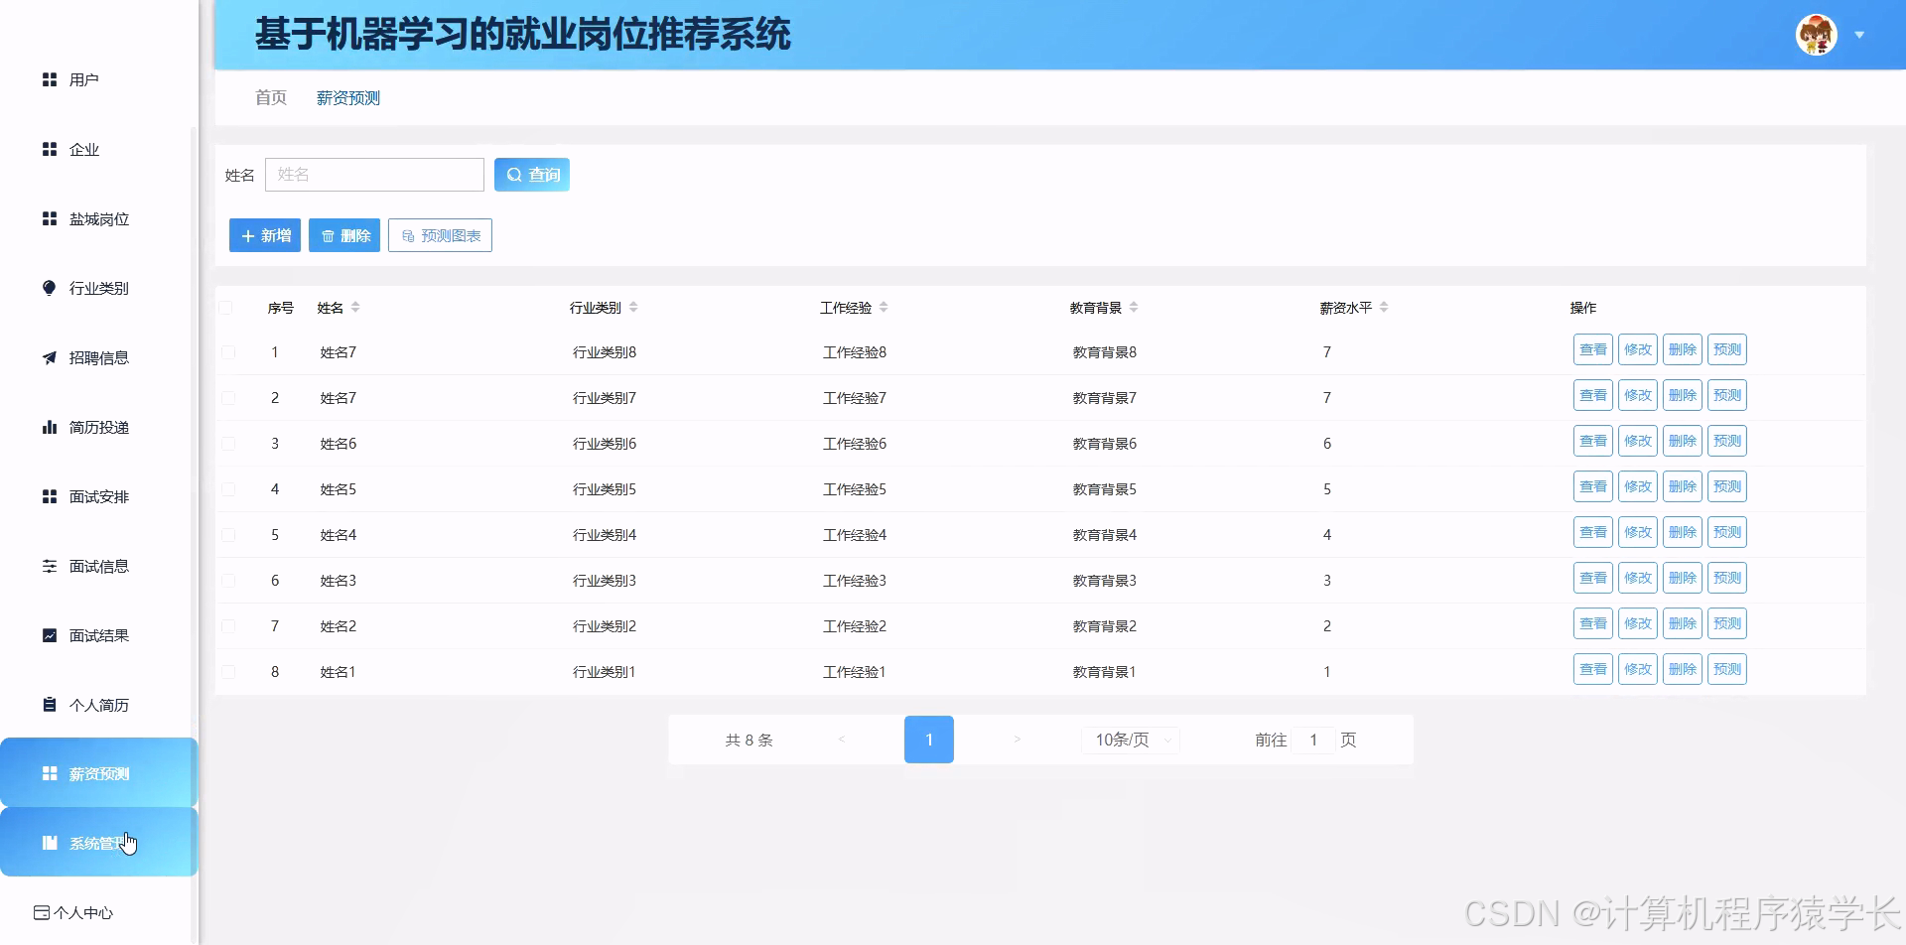Screen dimensions: 1906x945
Task: Switch to the 首页 tab
Action: (270, 97)
